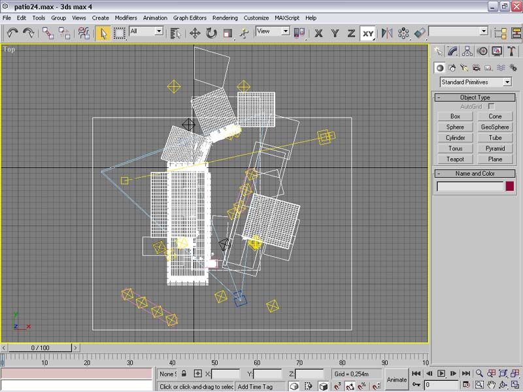The image size is (523, 392).
Task: Click the Redo arrow icon
Action: [x=28, y=33]
